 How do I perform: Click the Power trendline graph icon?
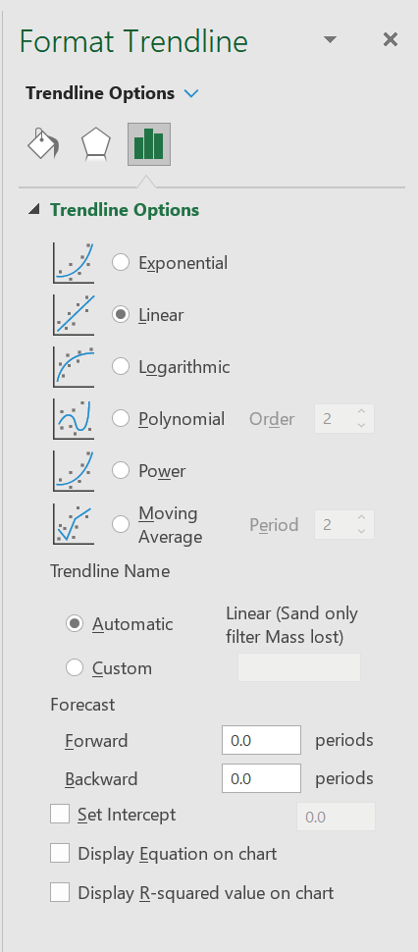pos(74,471)
